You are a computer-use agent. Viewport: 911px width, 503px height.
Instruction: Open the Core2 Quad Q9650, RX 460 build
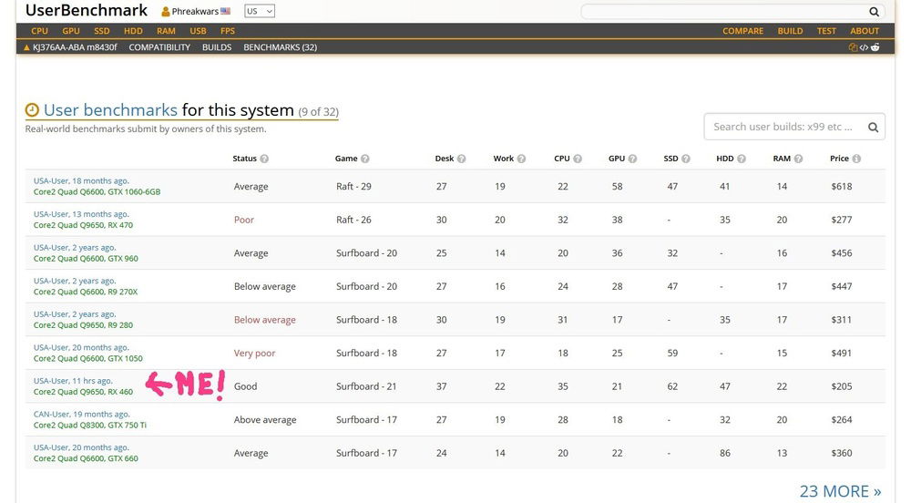pyautogui.click(x=83, y=392)
